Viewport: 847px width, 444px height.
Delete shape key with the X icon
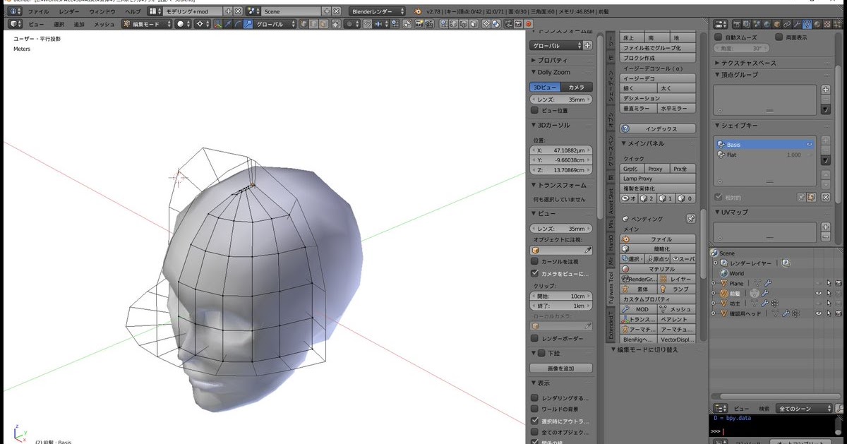coord(826,197)
